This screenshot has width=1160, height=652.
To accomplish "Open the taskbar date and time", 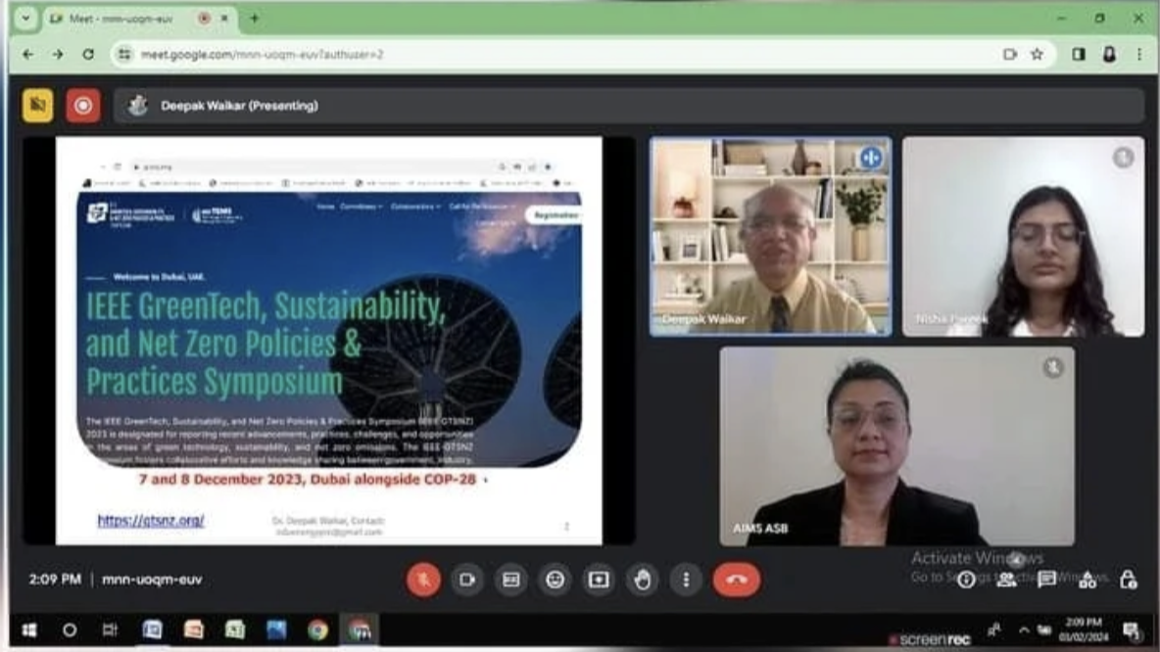I will pyautogui.click(x=1083, y=629).
